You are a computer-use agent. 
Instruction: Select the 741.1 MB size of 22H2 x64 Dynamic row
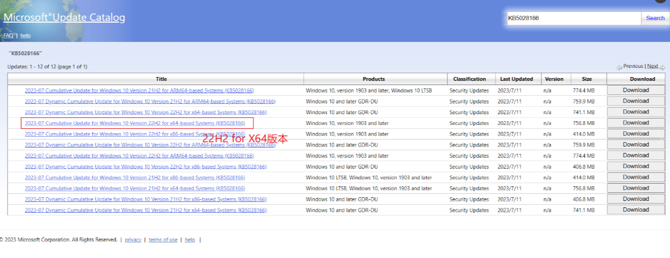click(584, 112)
